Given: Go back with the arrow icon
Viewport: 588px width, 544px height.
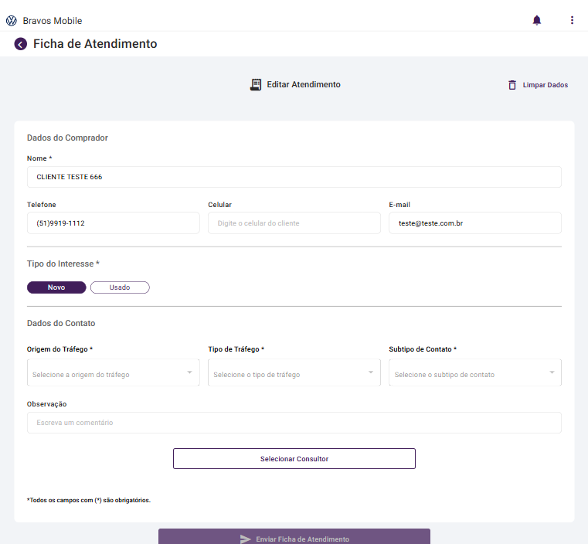Looking at the screenshot, I should tap(21, 44).
